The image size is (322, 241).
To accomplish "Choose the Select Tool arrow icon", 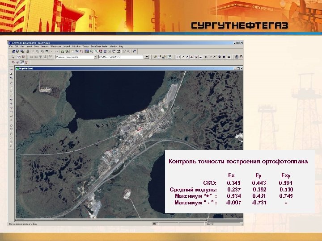I will tap(13, 57).
